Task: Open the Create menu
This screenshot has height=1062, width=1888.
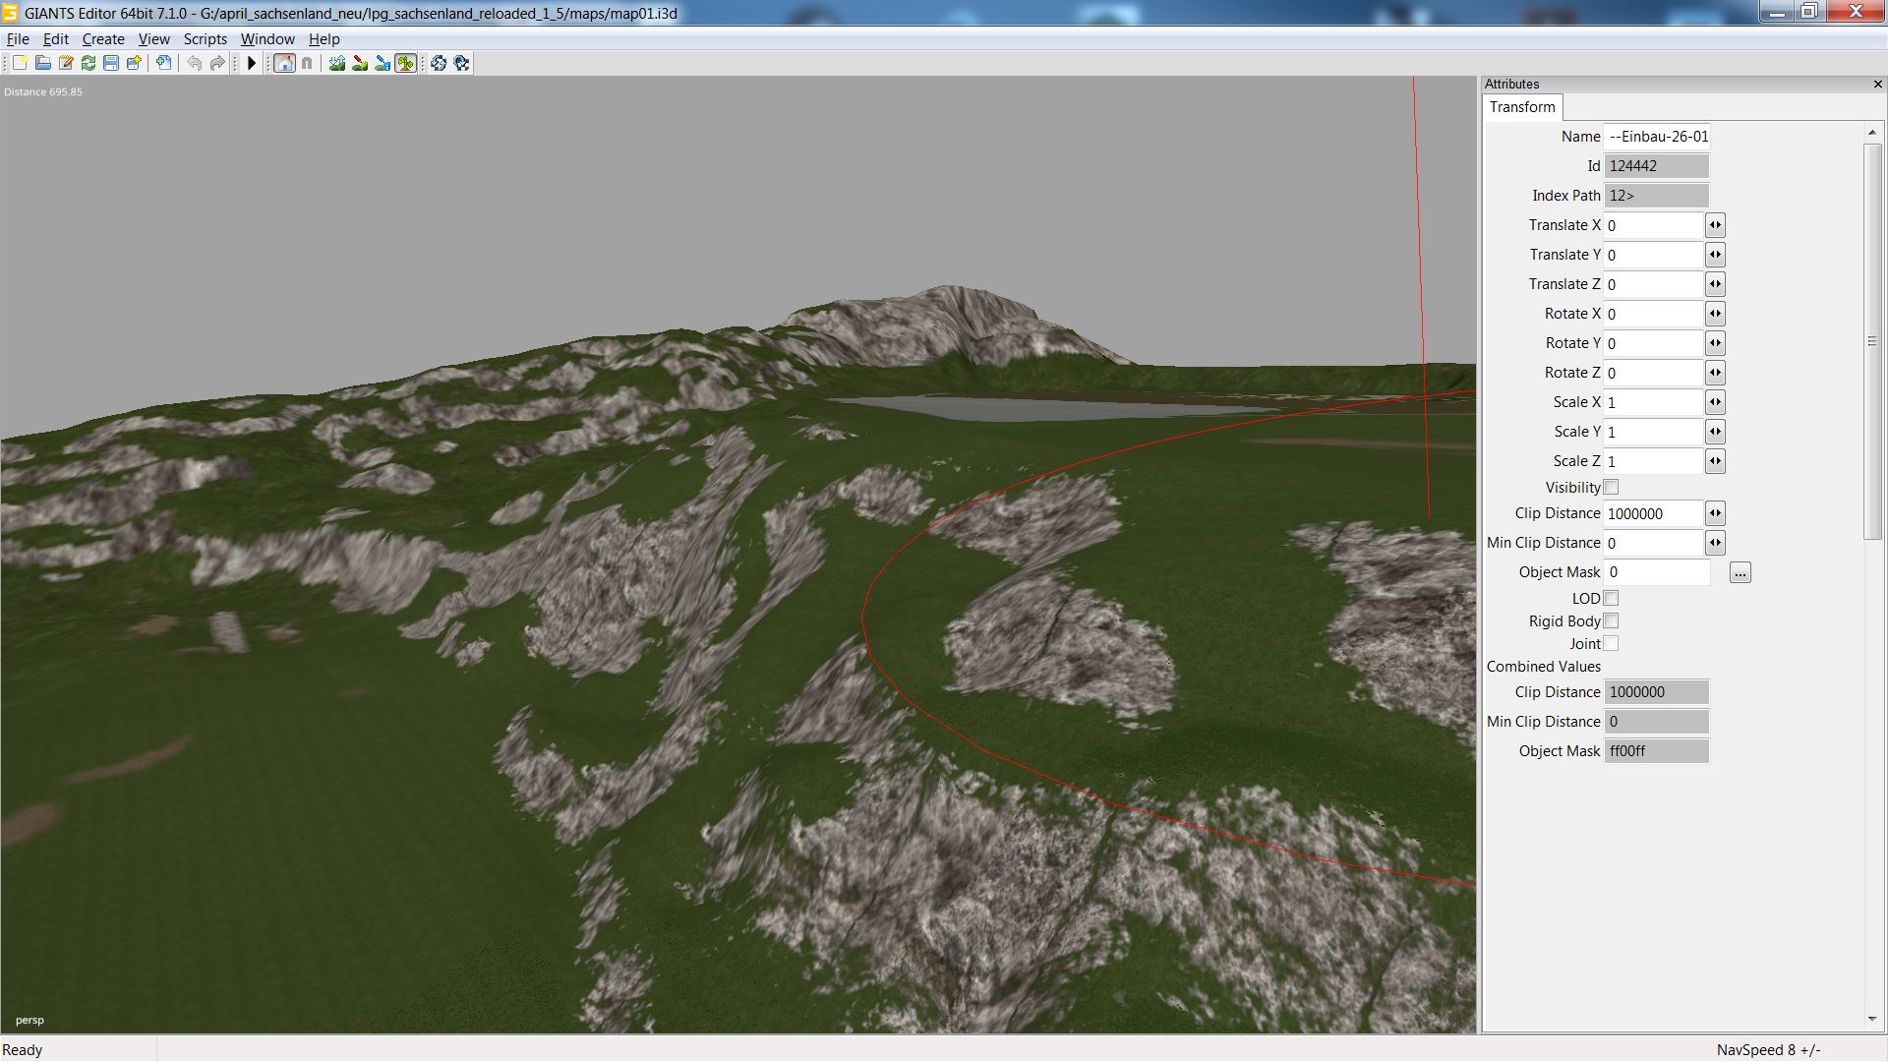Action: (103, 39)
